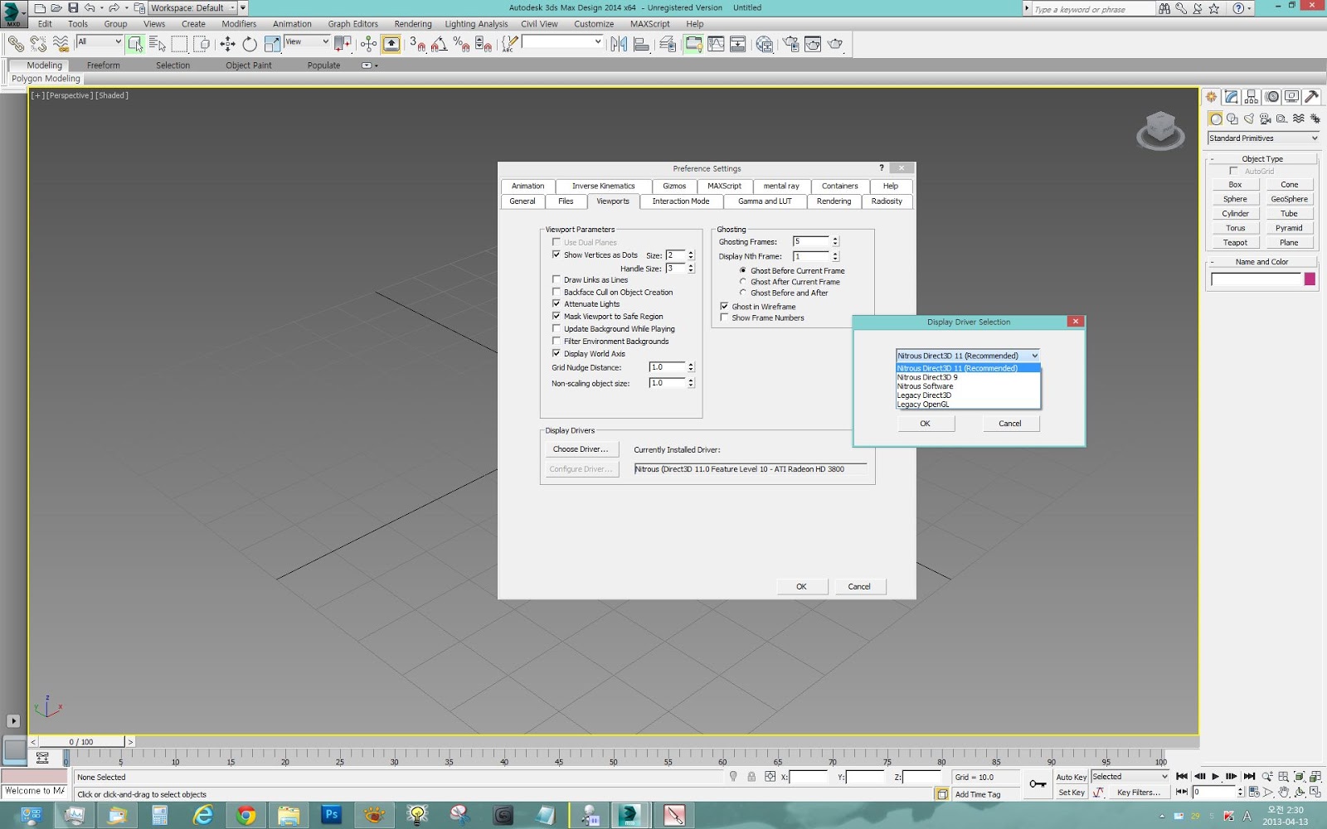Collapse the display driver dropdown

click(x=1034, y=356)
